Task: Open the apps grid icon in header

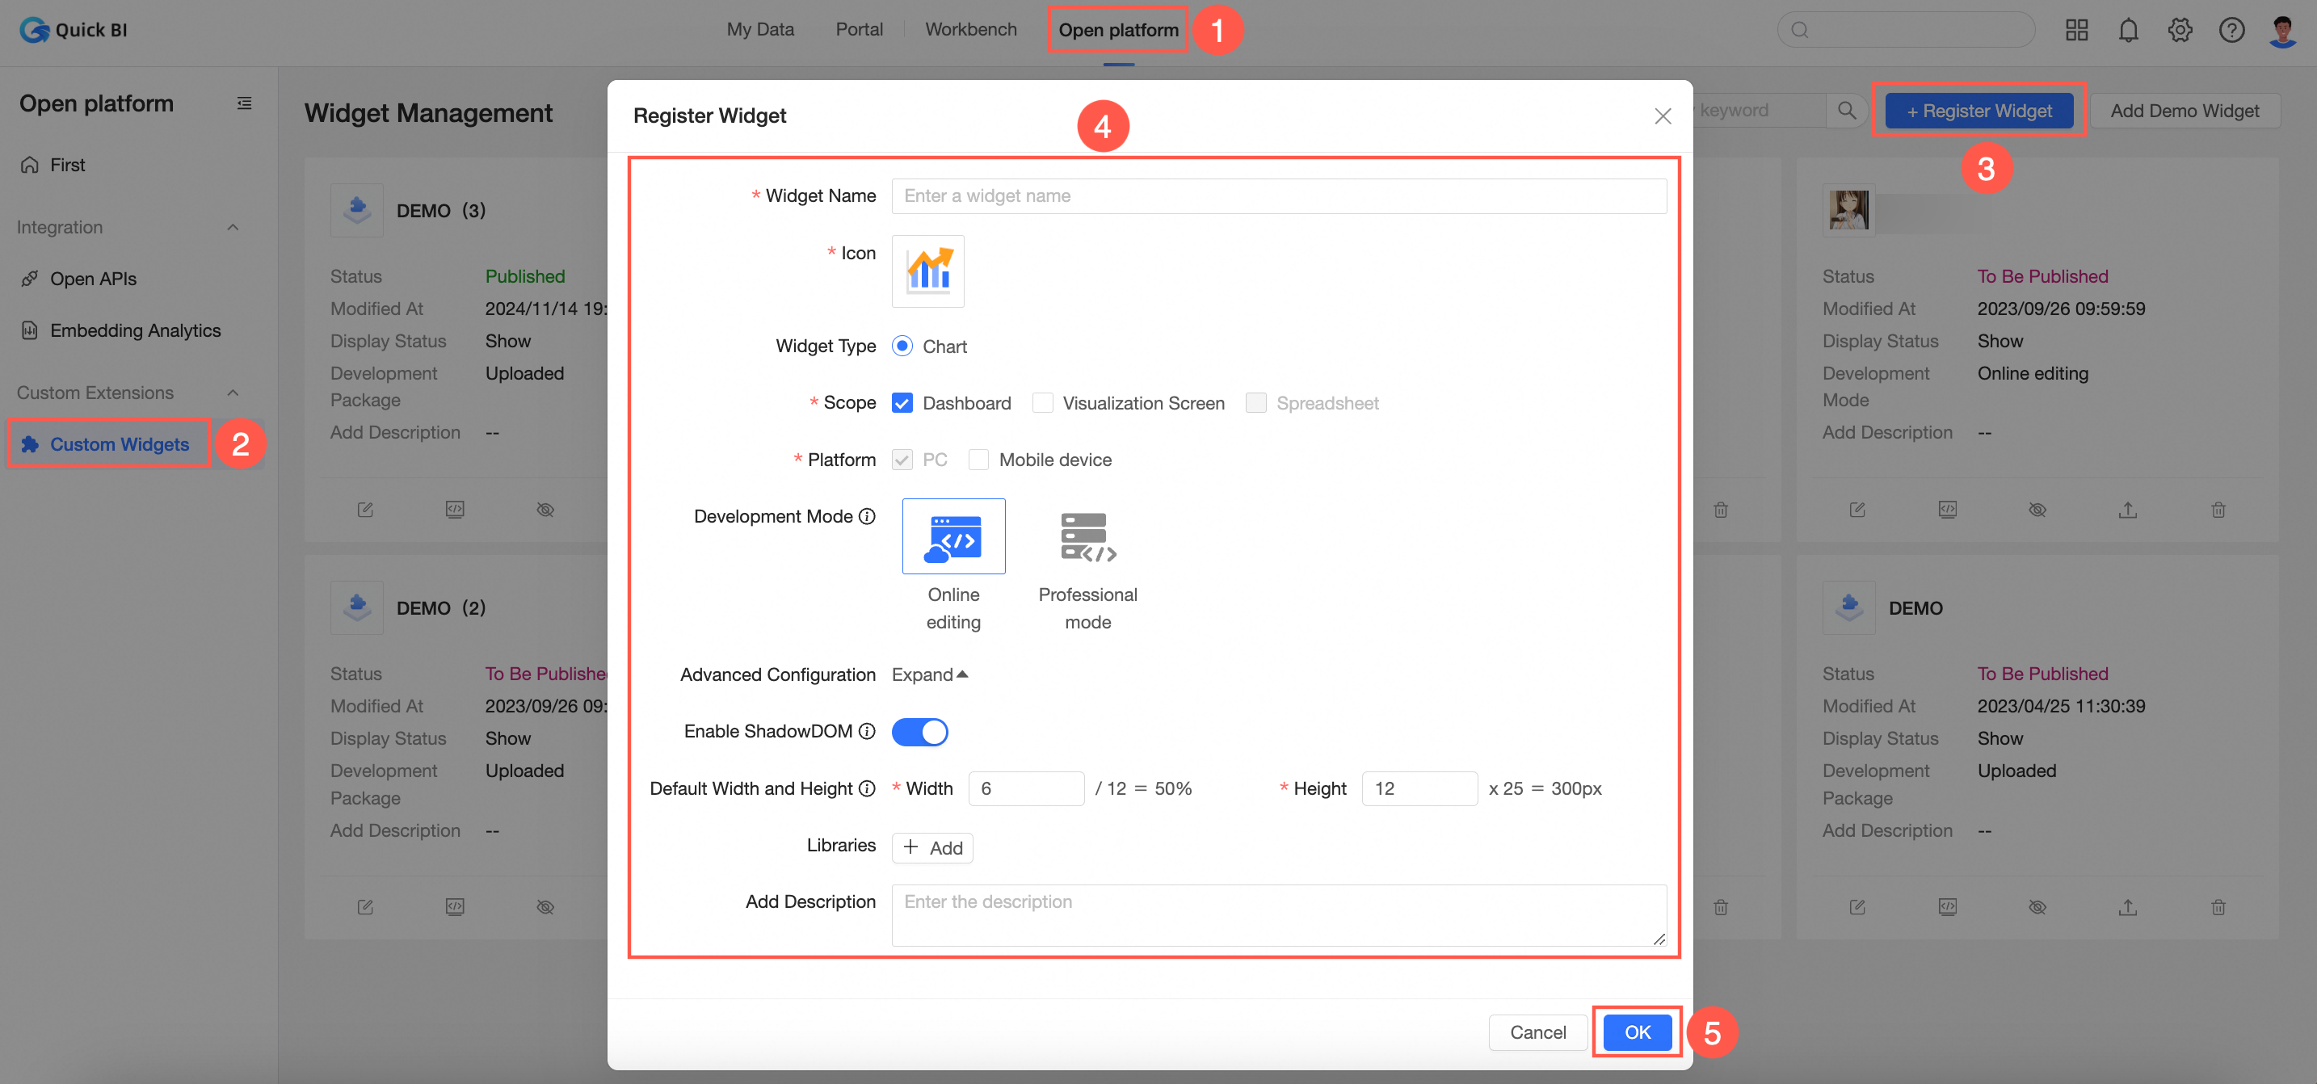Action: [x=2076, y=31]
